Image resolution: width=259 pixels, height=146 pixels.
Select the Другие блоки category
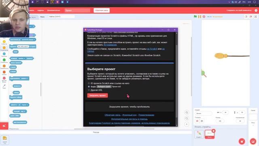[x=4, y=79]
